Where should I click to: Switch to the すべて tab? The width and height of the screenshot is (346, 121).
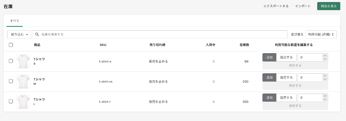point(14,21)
